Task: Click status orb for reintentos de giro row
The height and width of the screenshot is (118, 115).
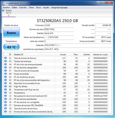Action: click(5, 77)
